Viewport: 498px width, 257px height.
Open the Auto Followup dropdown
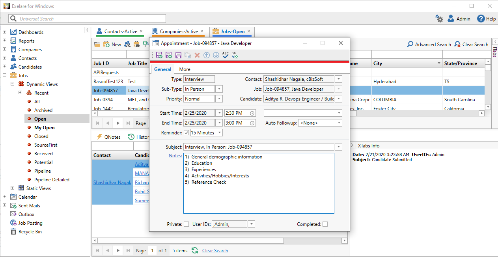click(339, 123)
